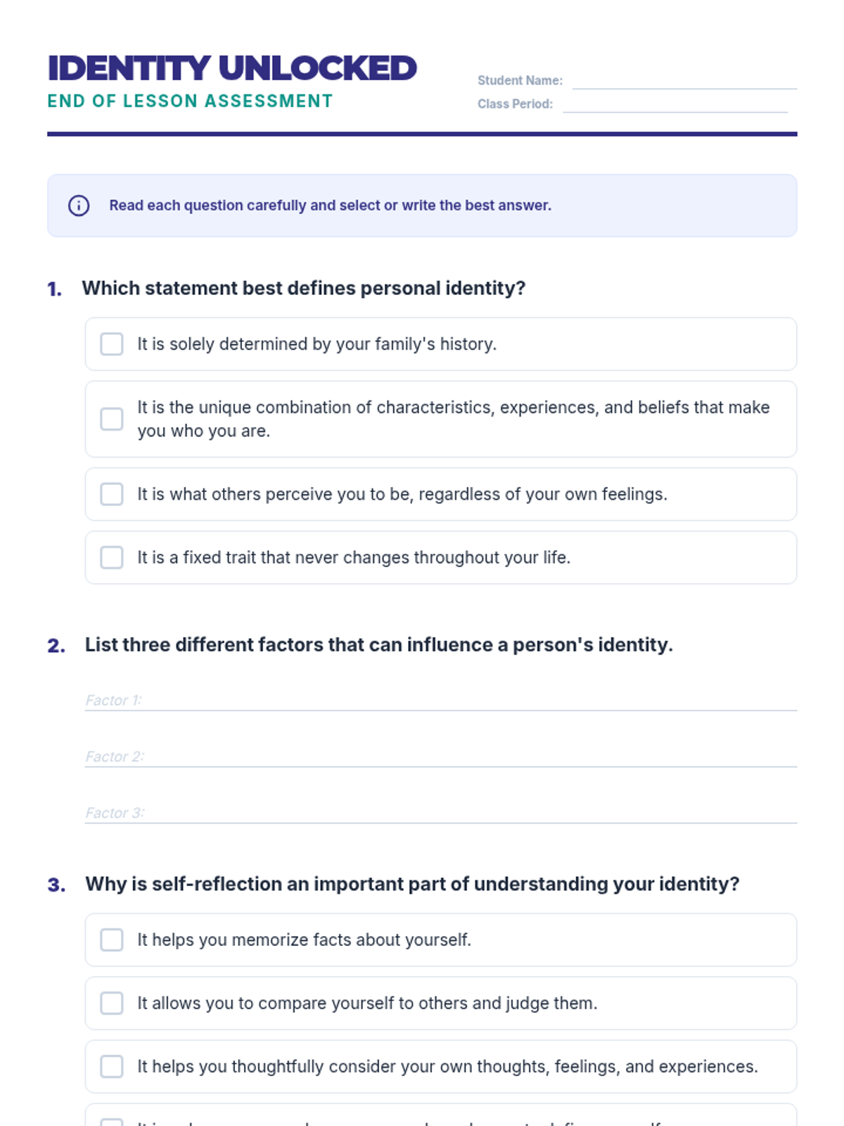Check "a fixed trait that never changes"
The image size is (844, 1126).
click(x=112, y=557)
